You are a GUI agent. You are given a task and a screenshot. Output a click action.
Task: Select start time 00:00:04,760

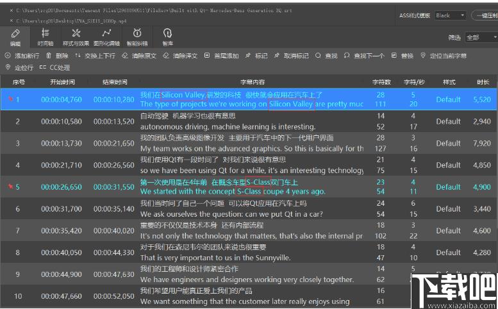(62, 99)
